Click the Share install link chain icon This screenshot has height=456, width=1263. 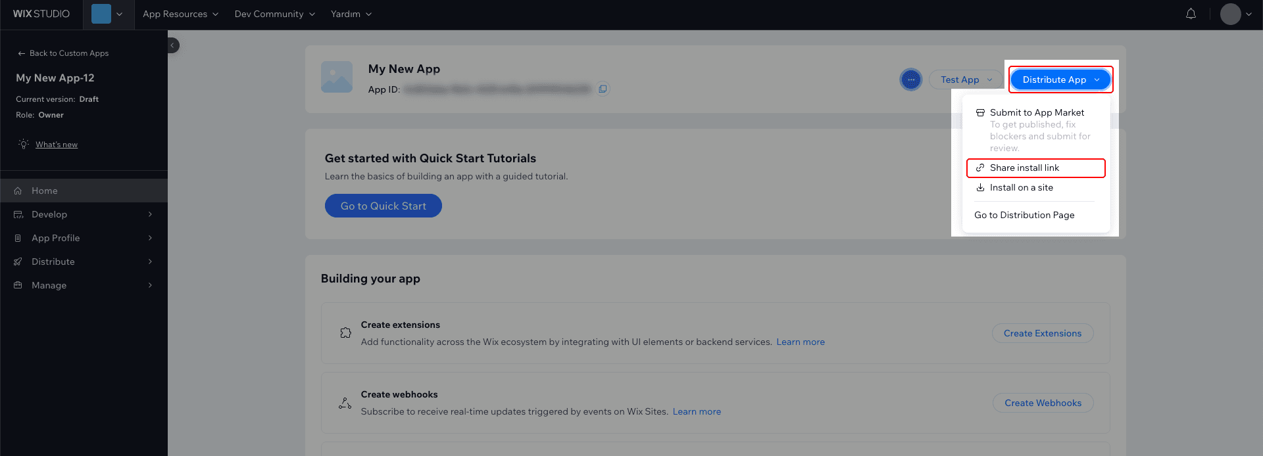pyautogui.click(x=980, y=168)
